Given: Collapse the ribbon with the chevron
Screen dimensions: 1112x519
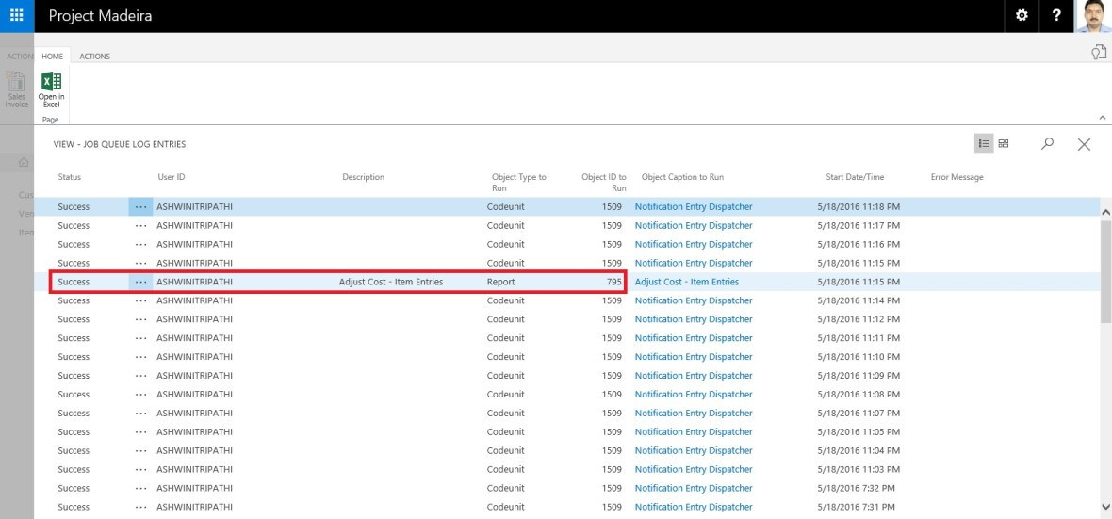Looking at the screenshot, I should (1104, 117).
